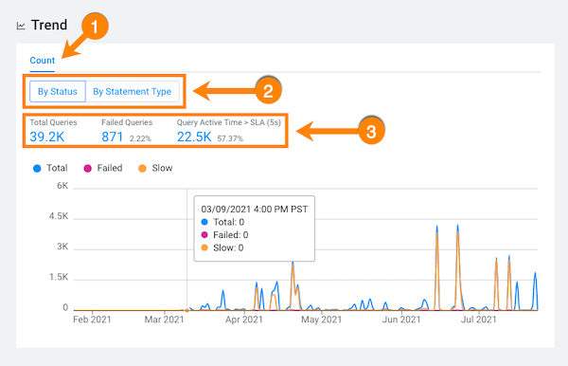The height and width of the screenshot is (366, 568).
Task: Click the Apr 2021 axis label
Action: (x=244, y=320)
